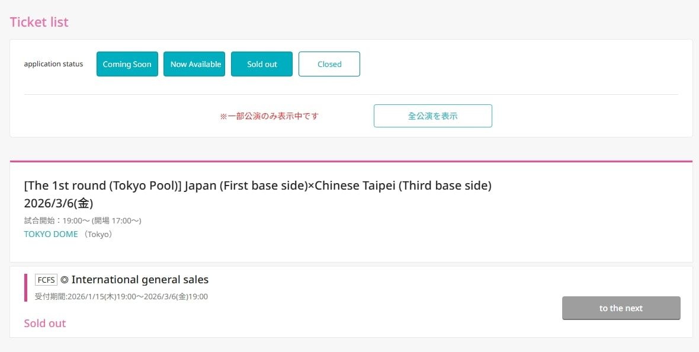Click the 試合開始 19:00 start time line
The height and width of the screenshot is (352, 699).
pos(82,220)
